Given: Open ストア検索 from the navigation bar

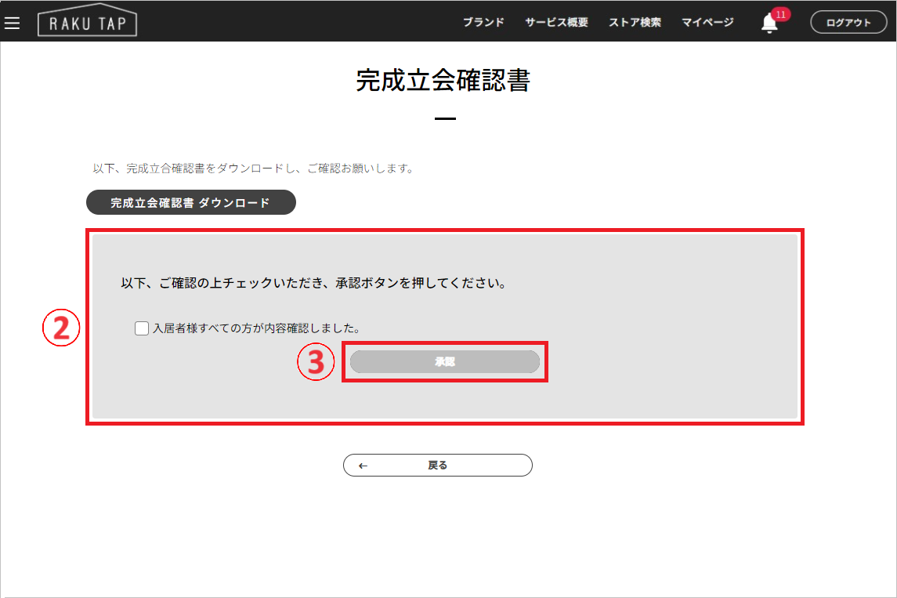Looking at the screenshot, I should click(x=635, y=22).
